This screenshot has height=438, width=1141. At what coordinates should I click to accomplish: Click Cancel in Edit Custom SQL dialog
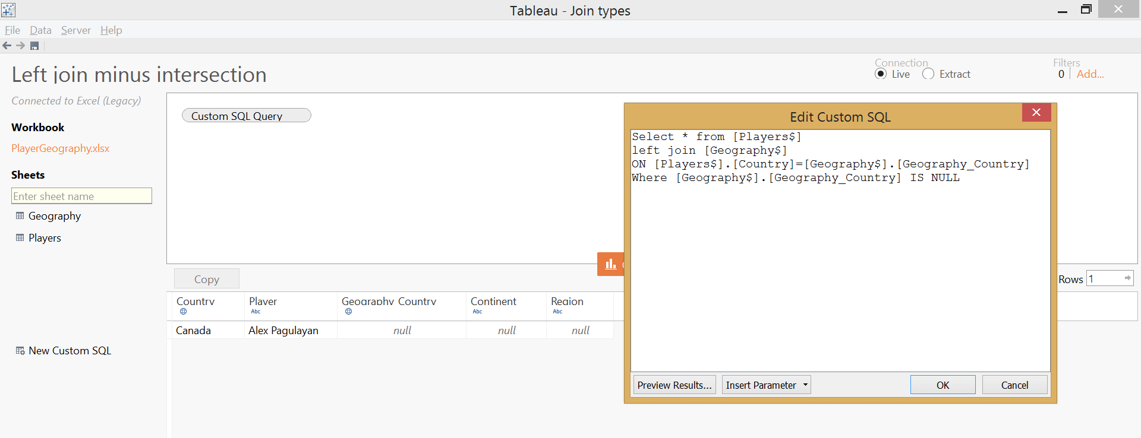[1015, 385]
